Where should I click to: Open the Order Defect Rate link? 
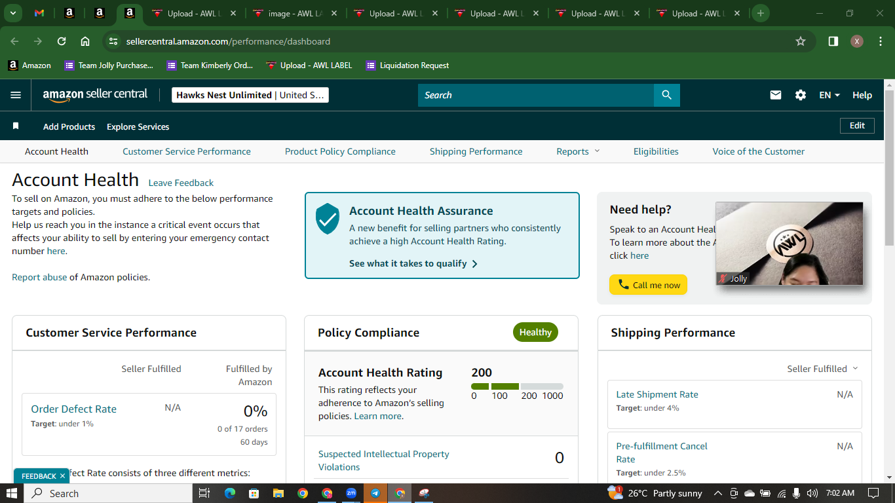point(73,409)
